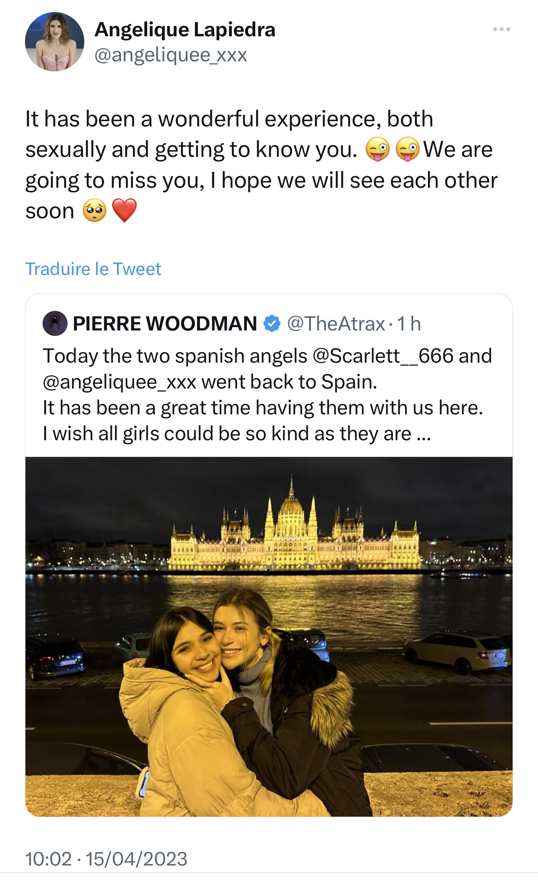This screenshot has height=883, width=538.
Task: Click Traduire le Tweet
Action: tap(93, 269)
